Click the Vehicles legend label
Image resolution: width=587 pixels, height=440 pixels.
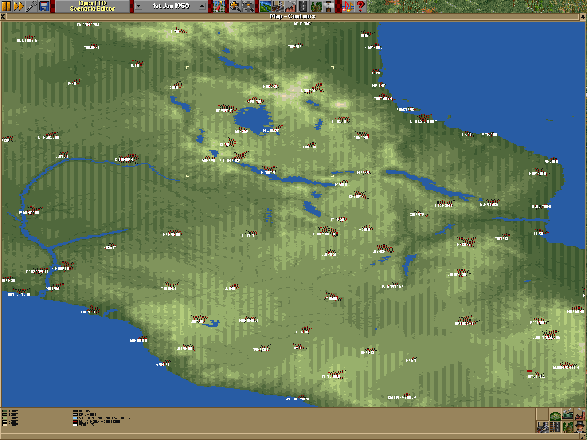pyautogui.click(x=87, y=425)
